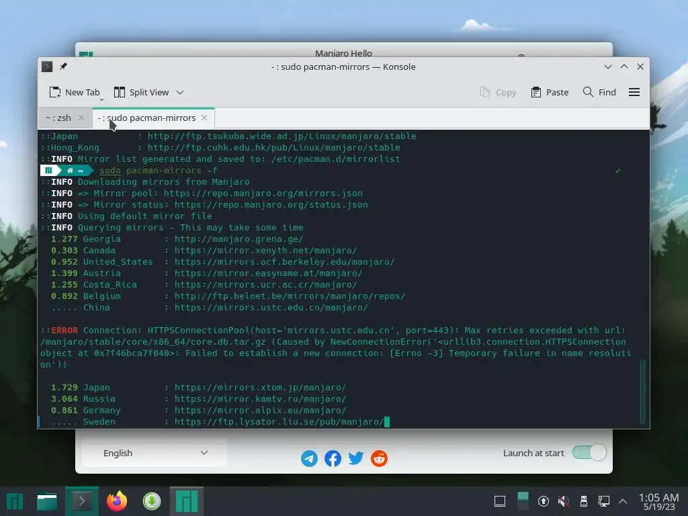This screenshot has width=688, height=516.
Task: Click the Georgia mirror URL manjaro.grena.ge
Action: pyautogui.click(x=239, y=239)
